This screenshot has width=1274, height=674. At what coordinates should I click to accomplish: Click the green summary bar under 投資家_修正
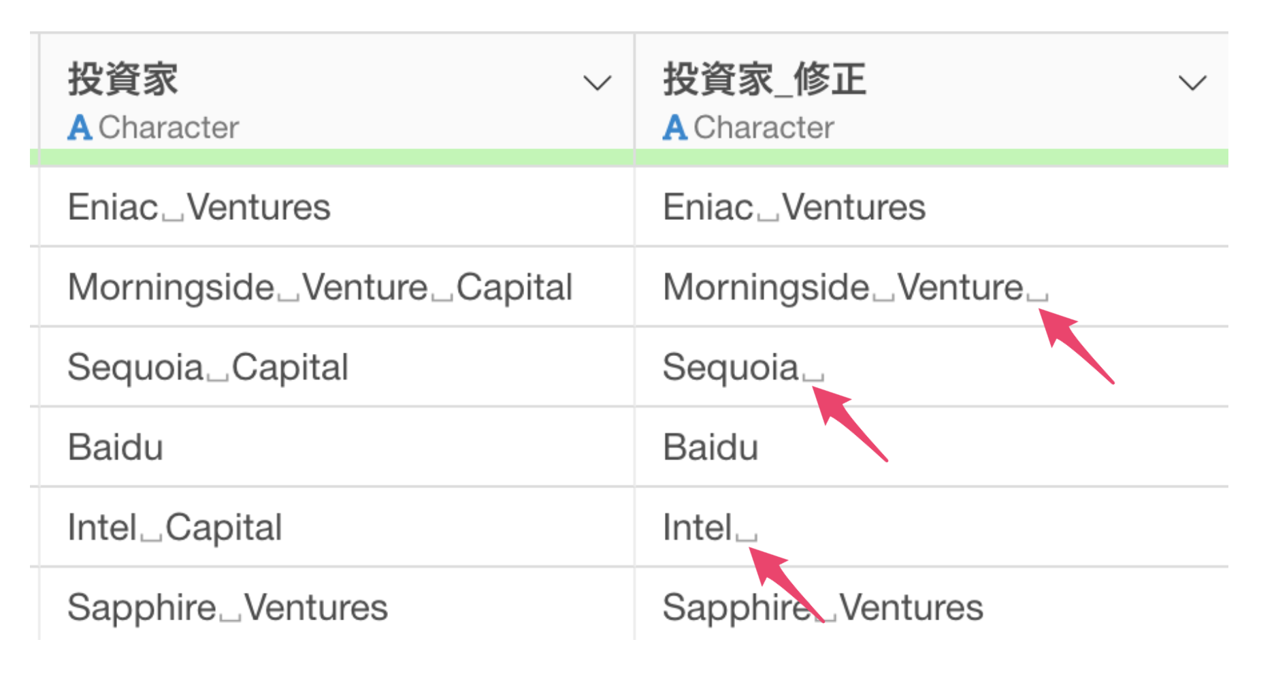[932, 157]
